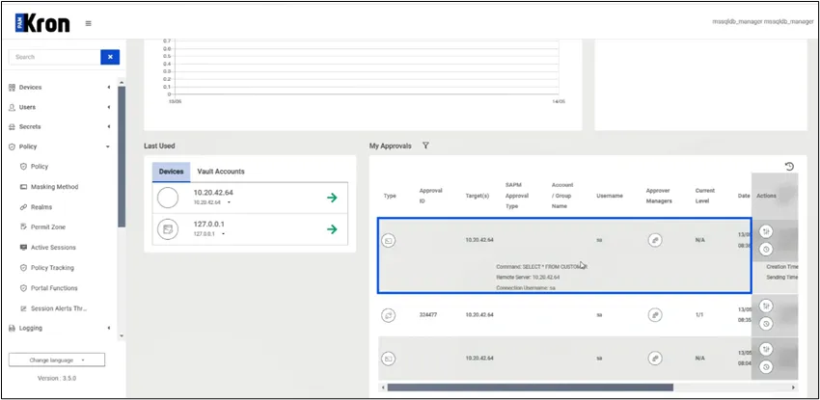Click type icon in the 08:04 approval row
Image resolution: width=820 pixels, height=400 pixels.
388,359
